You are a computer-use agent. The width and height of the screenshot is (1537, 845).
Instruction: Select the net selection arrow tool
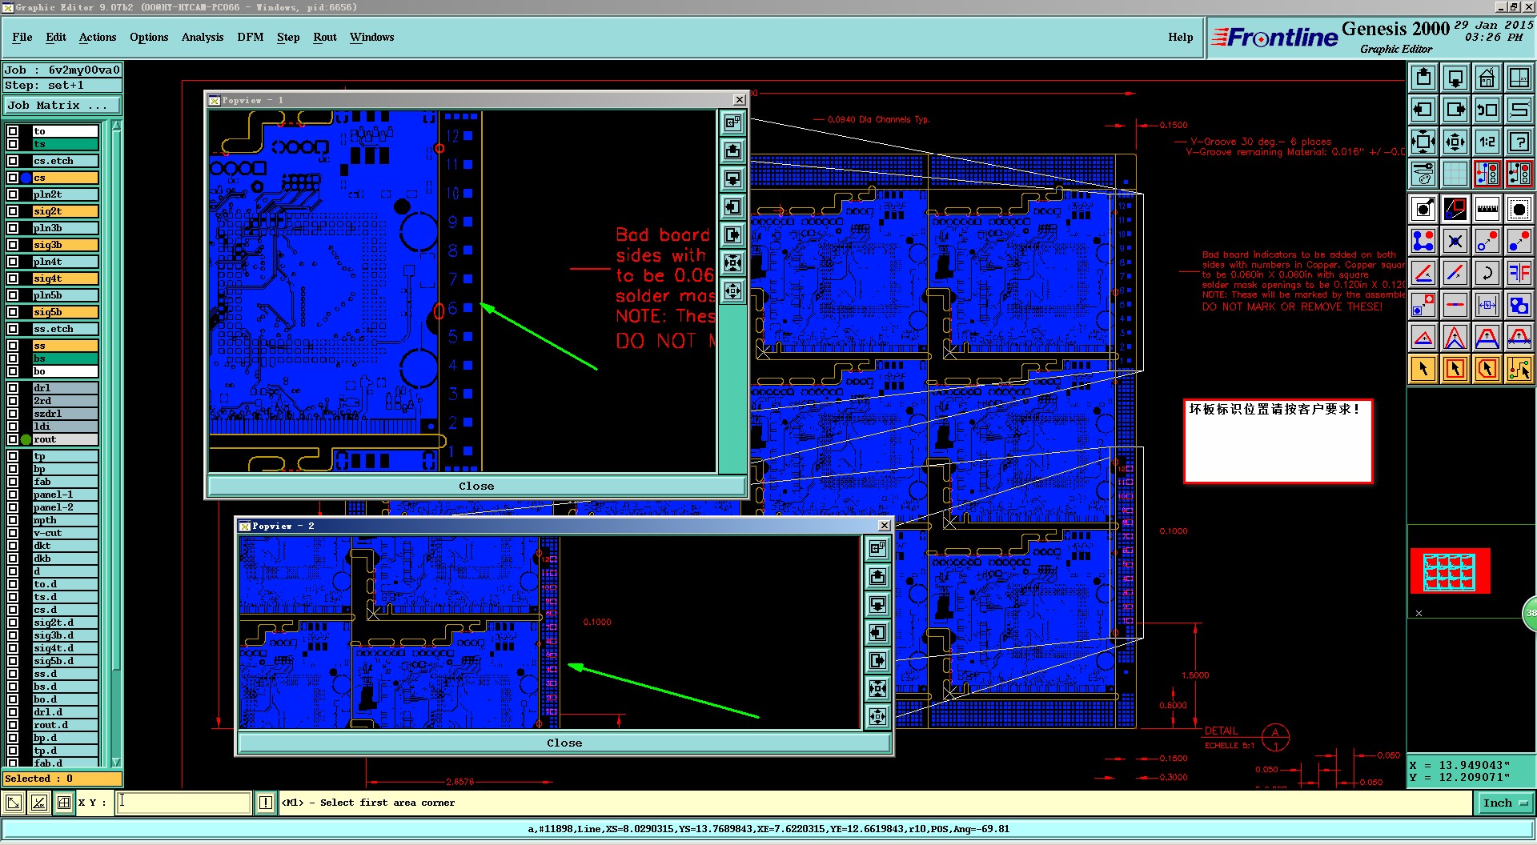pyautogui.click(x=1519, y=369)
